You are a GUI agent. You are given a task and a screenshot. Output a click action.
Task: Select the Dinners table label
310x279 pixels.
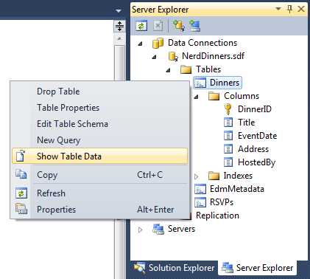[x=225, y=83]
